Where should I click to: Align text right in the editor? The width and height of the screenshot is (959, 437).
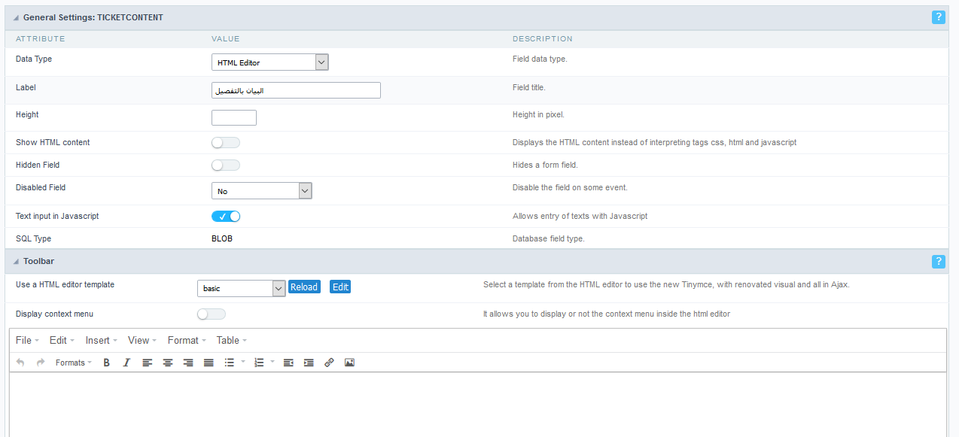coord(188,363)
